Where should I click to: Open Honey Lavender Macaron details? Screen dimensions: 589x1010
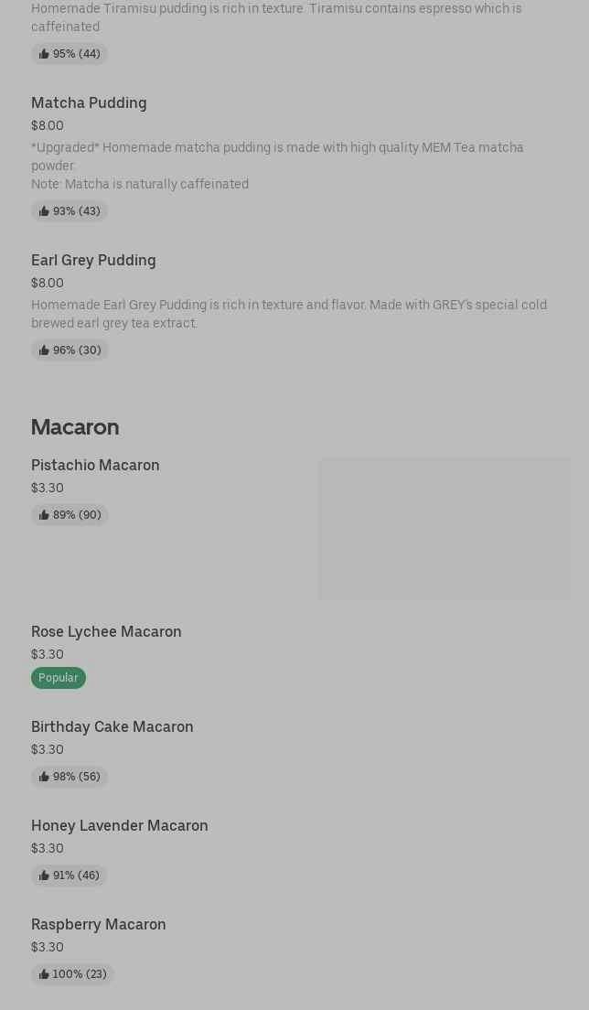[x=120, y=826]
